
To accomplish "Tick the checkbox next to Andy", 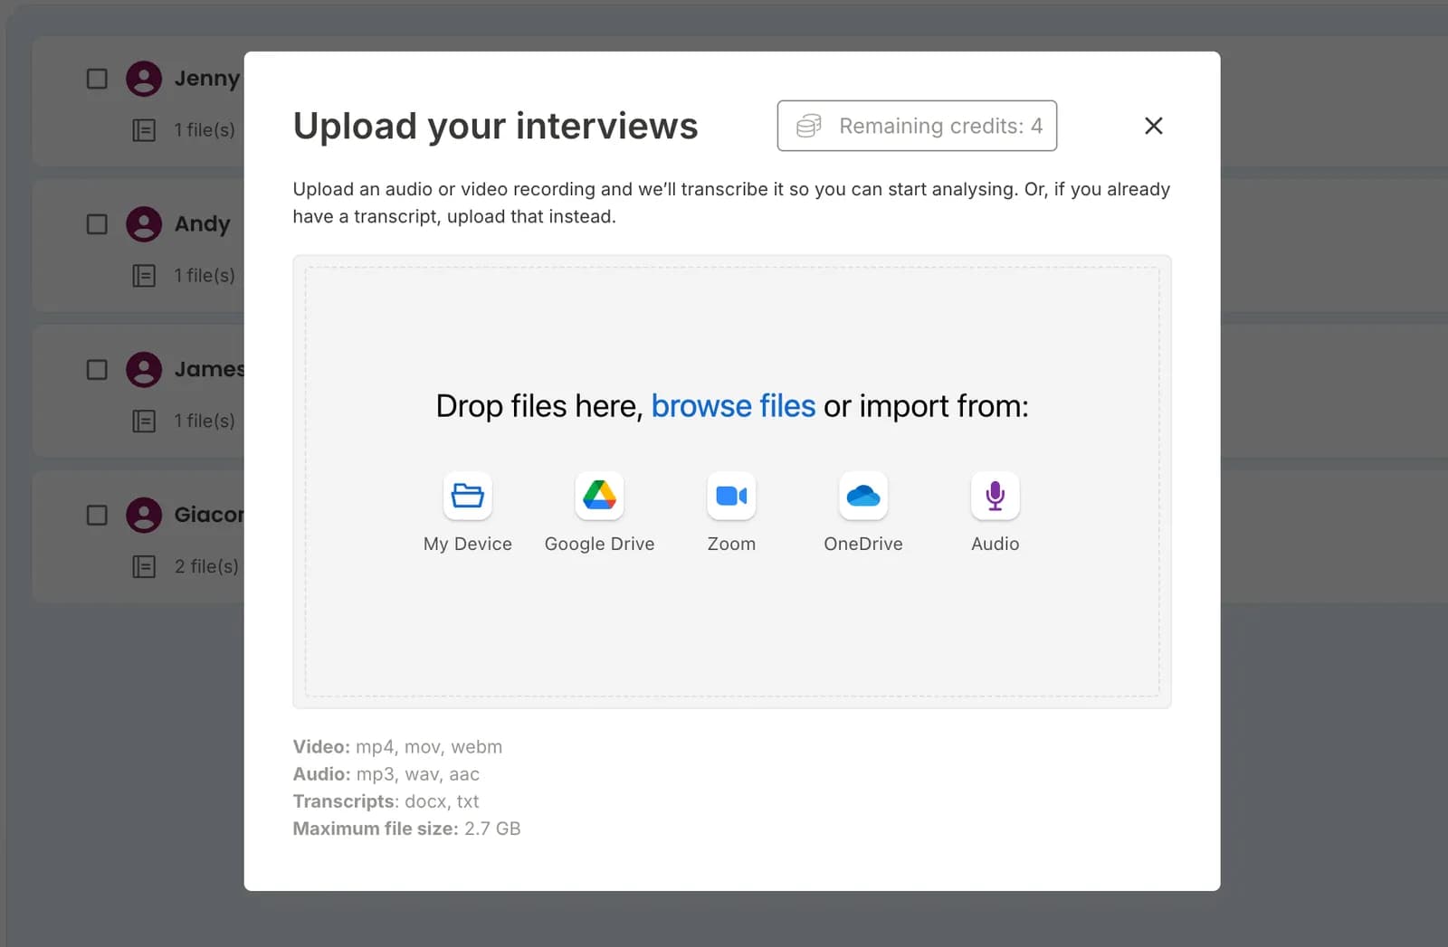I will pos(97,224).
